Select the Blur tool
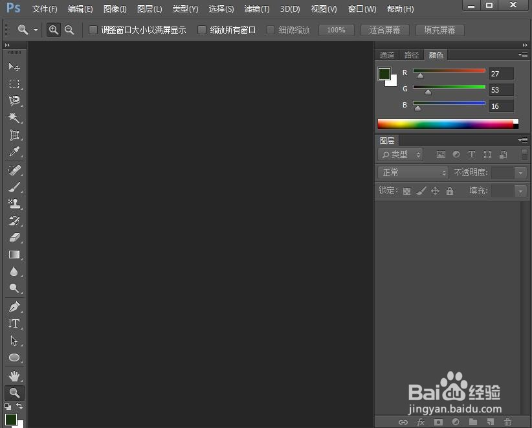The image size is (532, 428). (14, 271)
